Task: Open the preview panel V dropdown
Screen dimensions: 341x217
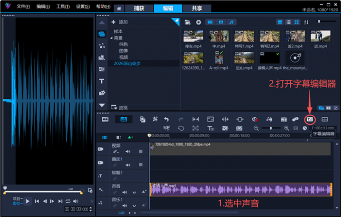Action: [x=92, y=201]
